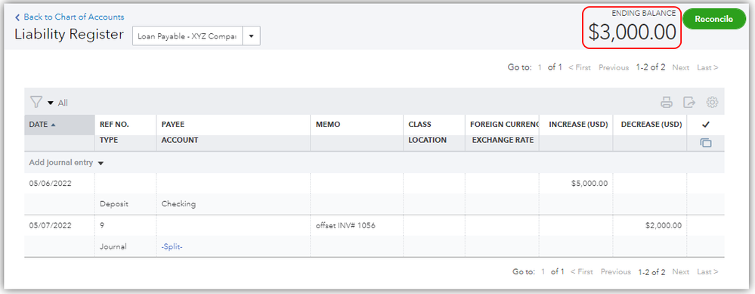755x294 pixels.
Task: Select the $2,000.00 decrease amount
Action: (x=663, y=226)
